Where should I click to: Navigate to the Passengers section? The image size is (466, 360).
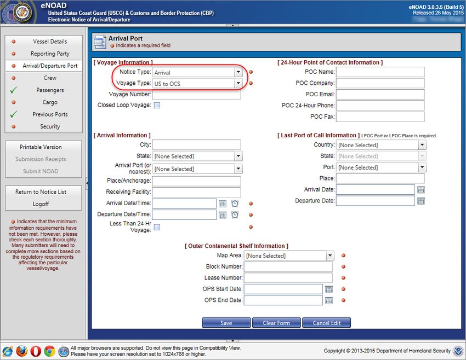pyautogui.click(x=44, y=90)
